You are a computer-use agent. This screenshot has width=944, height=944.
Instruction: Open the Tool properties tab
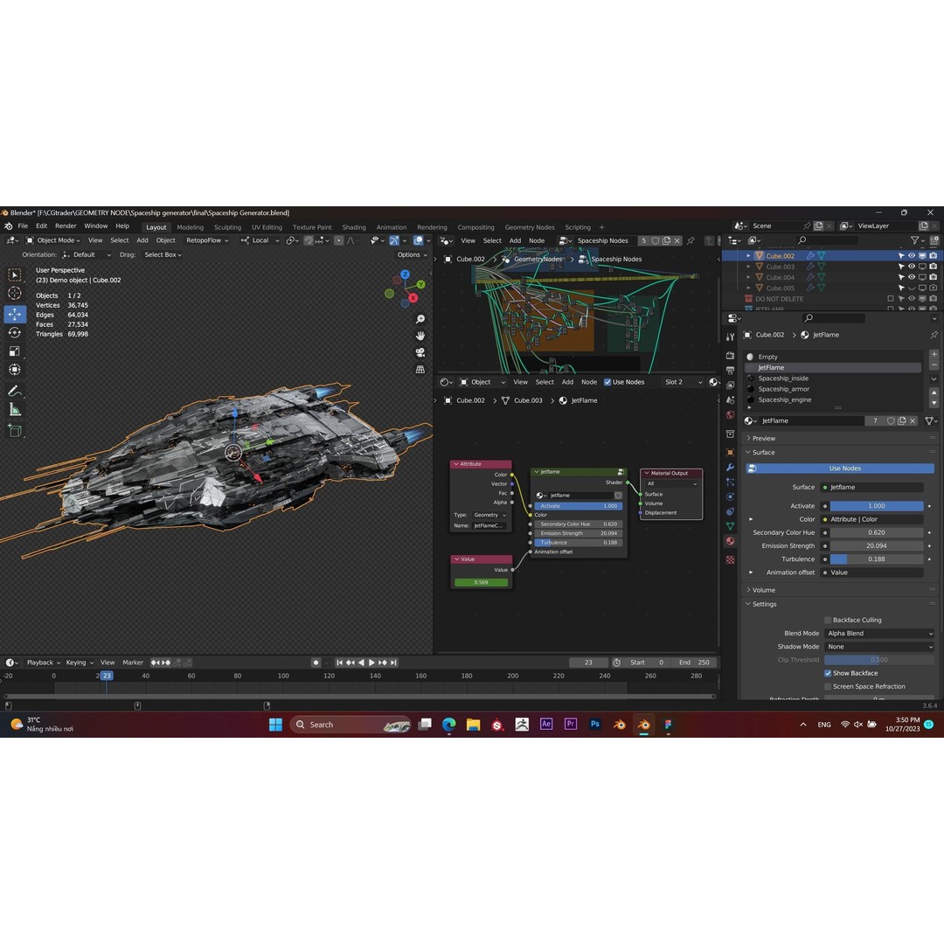pyautogui.click(x=730, y=337)
